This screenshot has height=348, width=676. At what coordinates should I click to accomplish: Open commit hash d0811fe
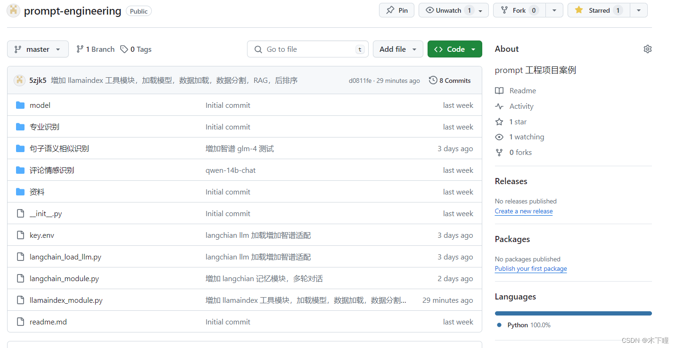[x=360, y=81]
